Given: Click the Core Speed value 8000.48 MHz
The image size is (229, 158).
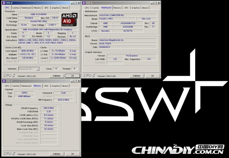Looking at the screenshot, I should point(27,51).
